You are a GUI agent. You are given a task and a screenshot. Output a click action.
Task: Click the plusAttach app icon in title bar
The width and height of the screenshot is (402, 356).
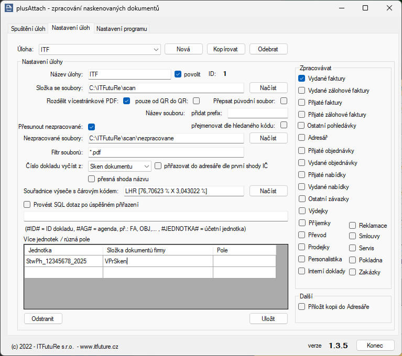[x=8, y=8]
